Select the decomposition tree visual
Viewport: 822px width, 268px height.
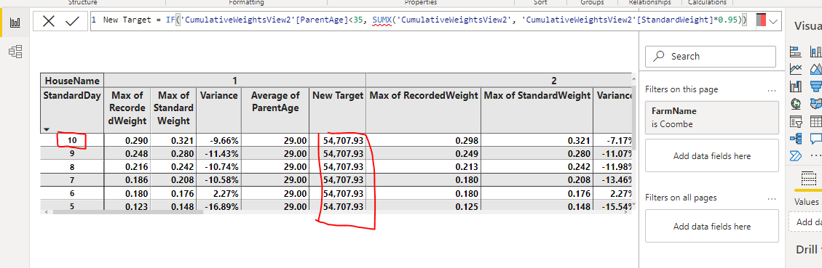[796, 138]
